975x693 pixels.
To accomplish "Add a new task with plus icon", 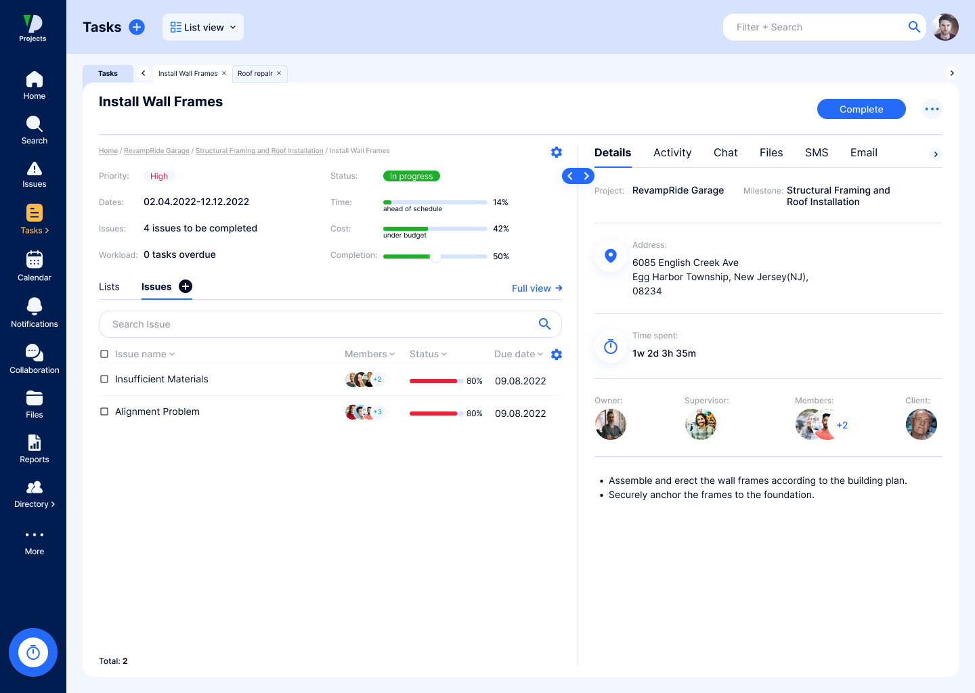I will 137,27.
